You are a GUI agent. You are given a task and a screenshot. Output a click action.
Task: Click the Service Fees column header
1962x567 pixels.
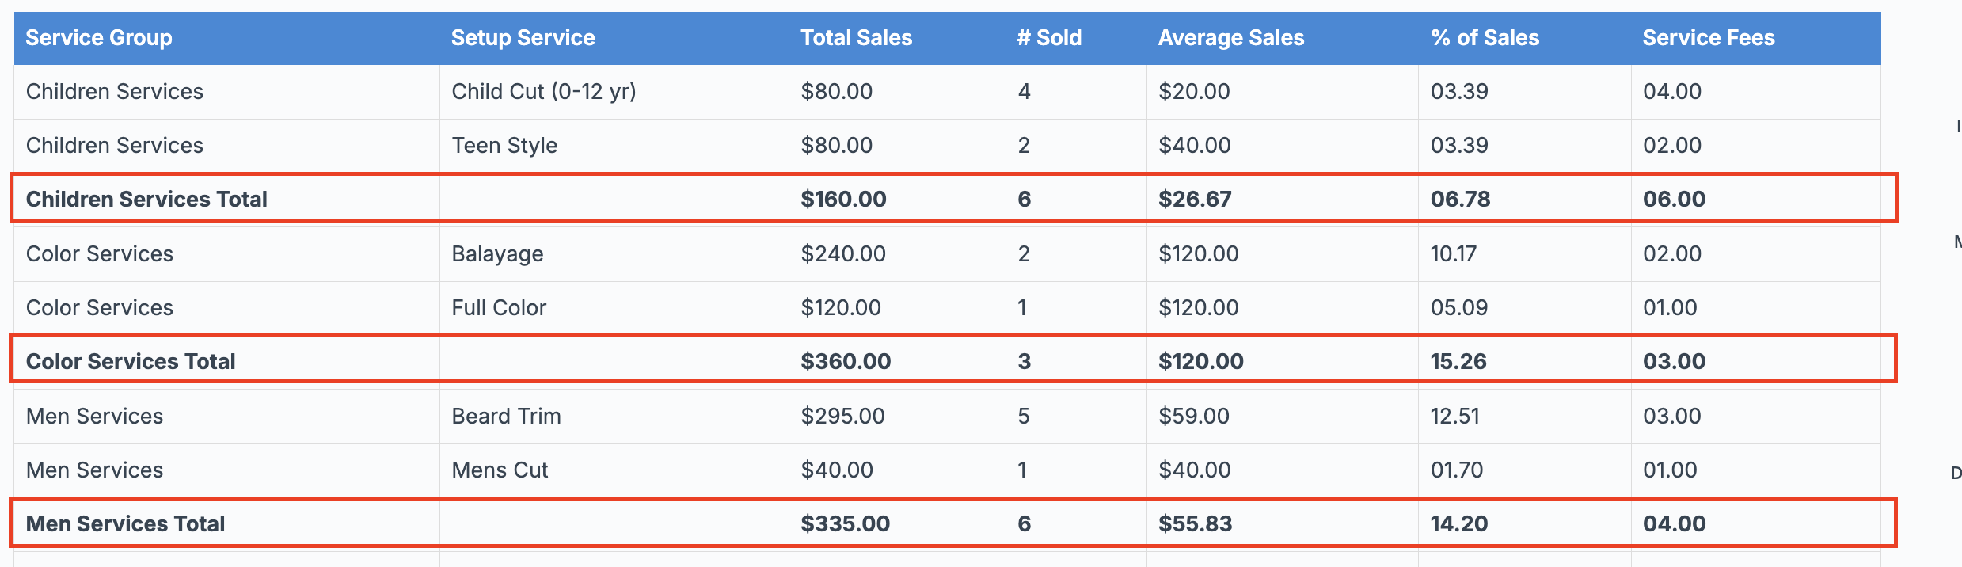pos(1708,38)
